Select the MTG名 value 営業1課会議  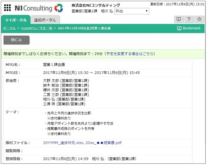point(54,65)
